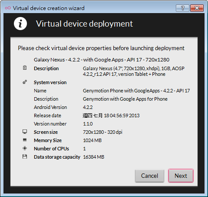Click the monitor icon next to Screen size
The height and width of the screenshot is (197, 208).
pyautogui.click(x=25, y=132)
